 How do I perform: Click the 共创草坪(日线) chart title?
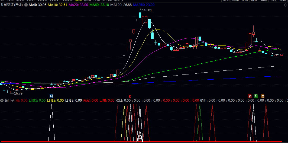click(x=11, y=5)
